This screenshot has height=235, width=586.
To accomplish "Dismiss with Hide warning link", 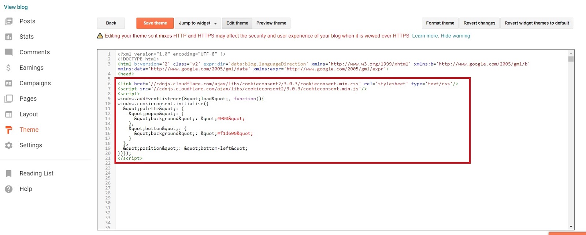I will [x=455, y=36].
